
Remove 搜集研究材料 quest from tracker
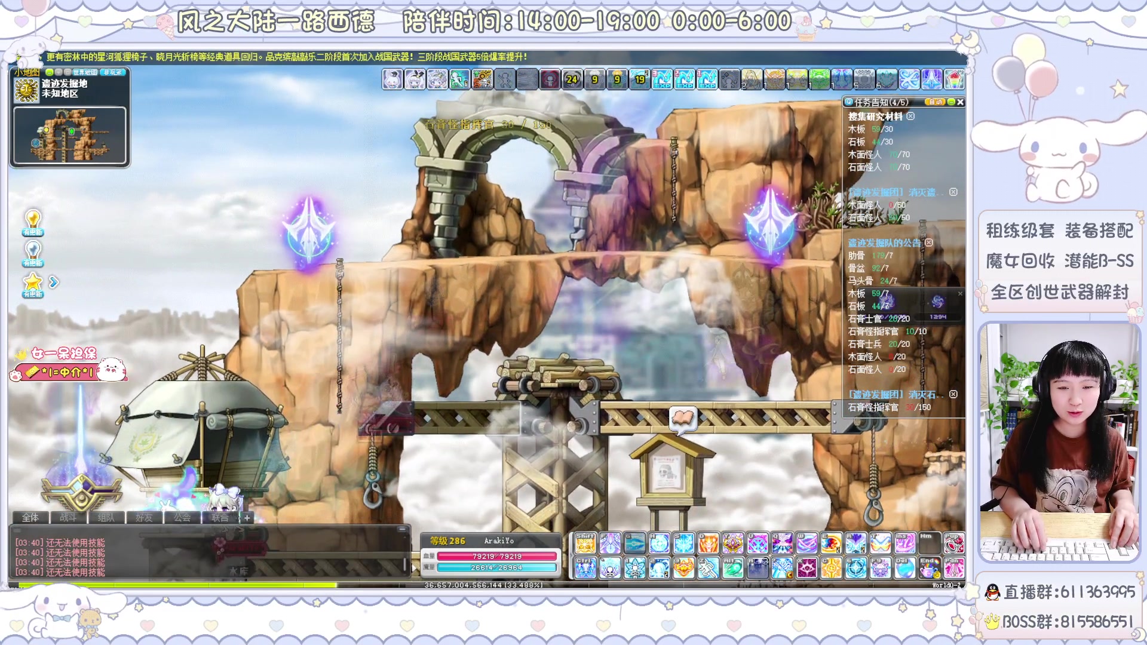coord(910,116)
